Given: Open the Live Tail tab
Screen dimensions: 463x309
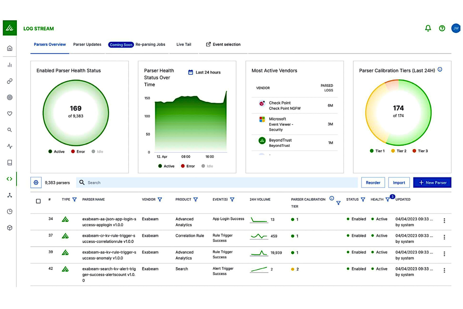Looking at the screenshot, I should (184, 44).
